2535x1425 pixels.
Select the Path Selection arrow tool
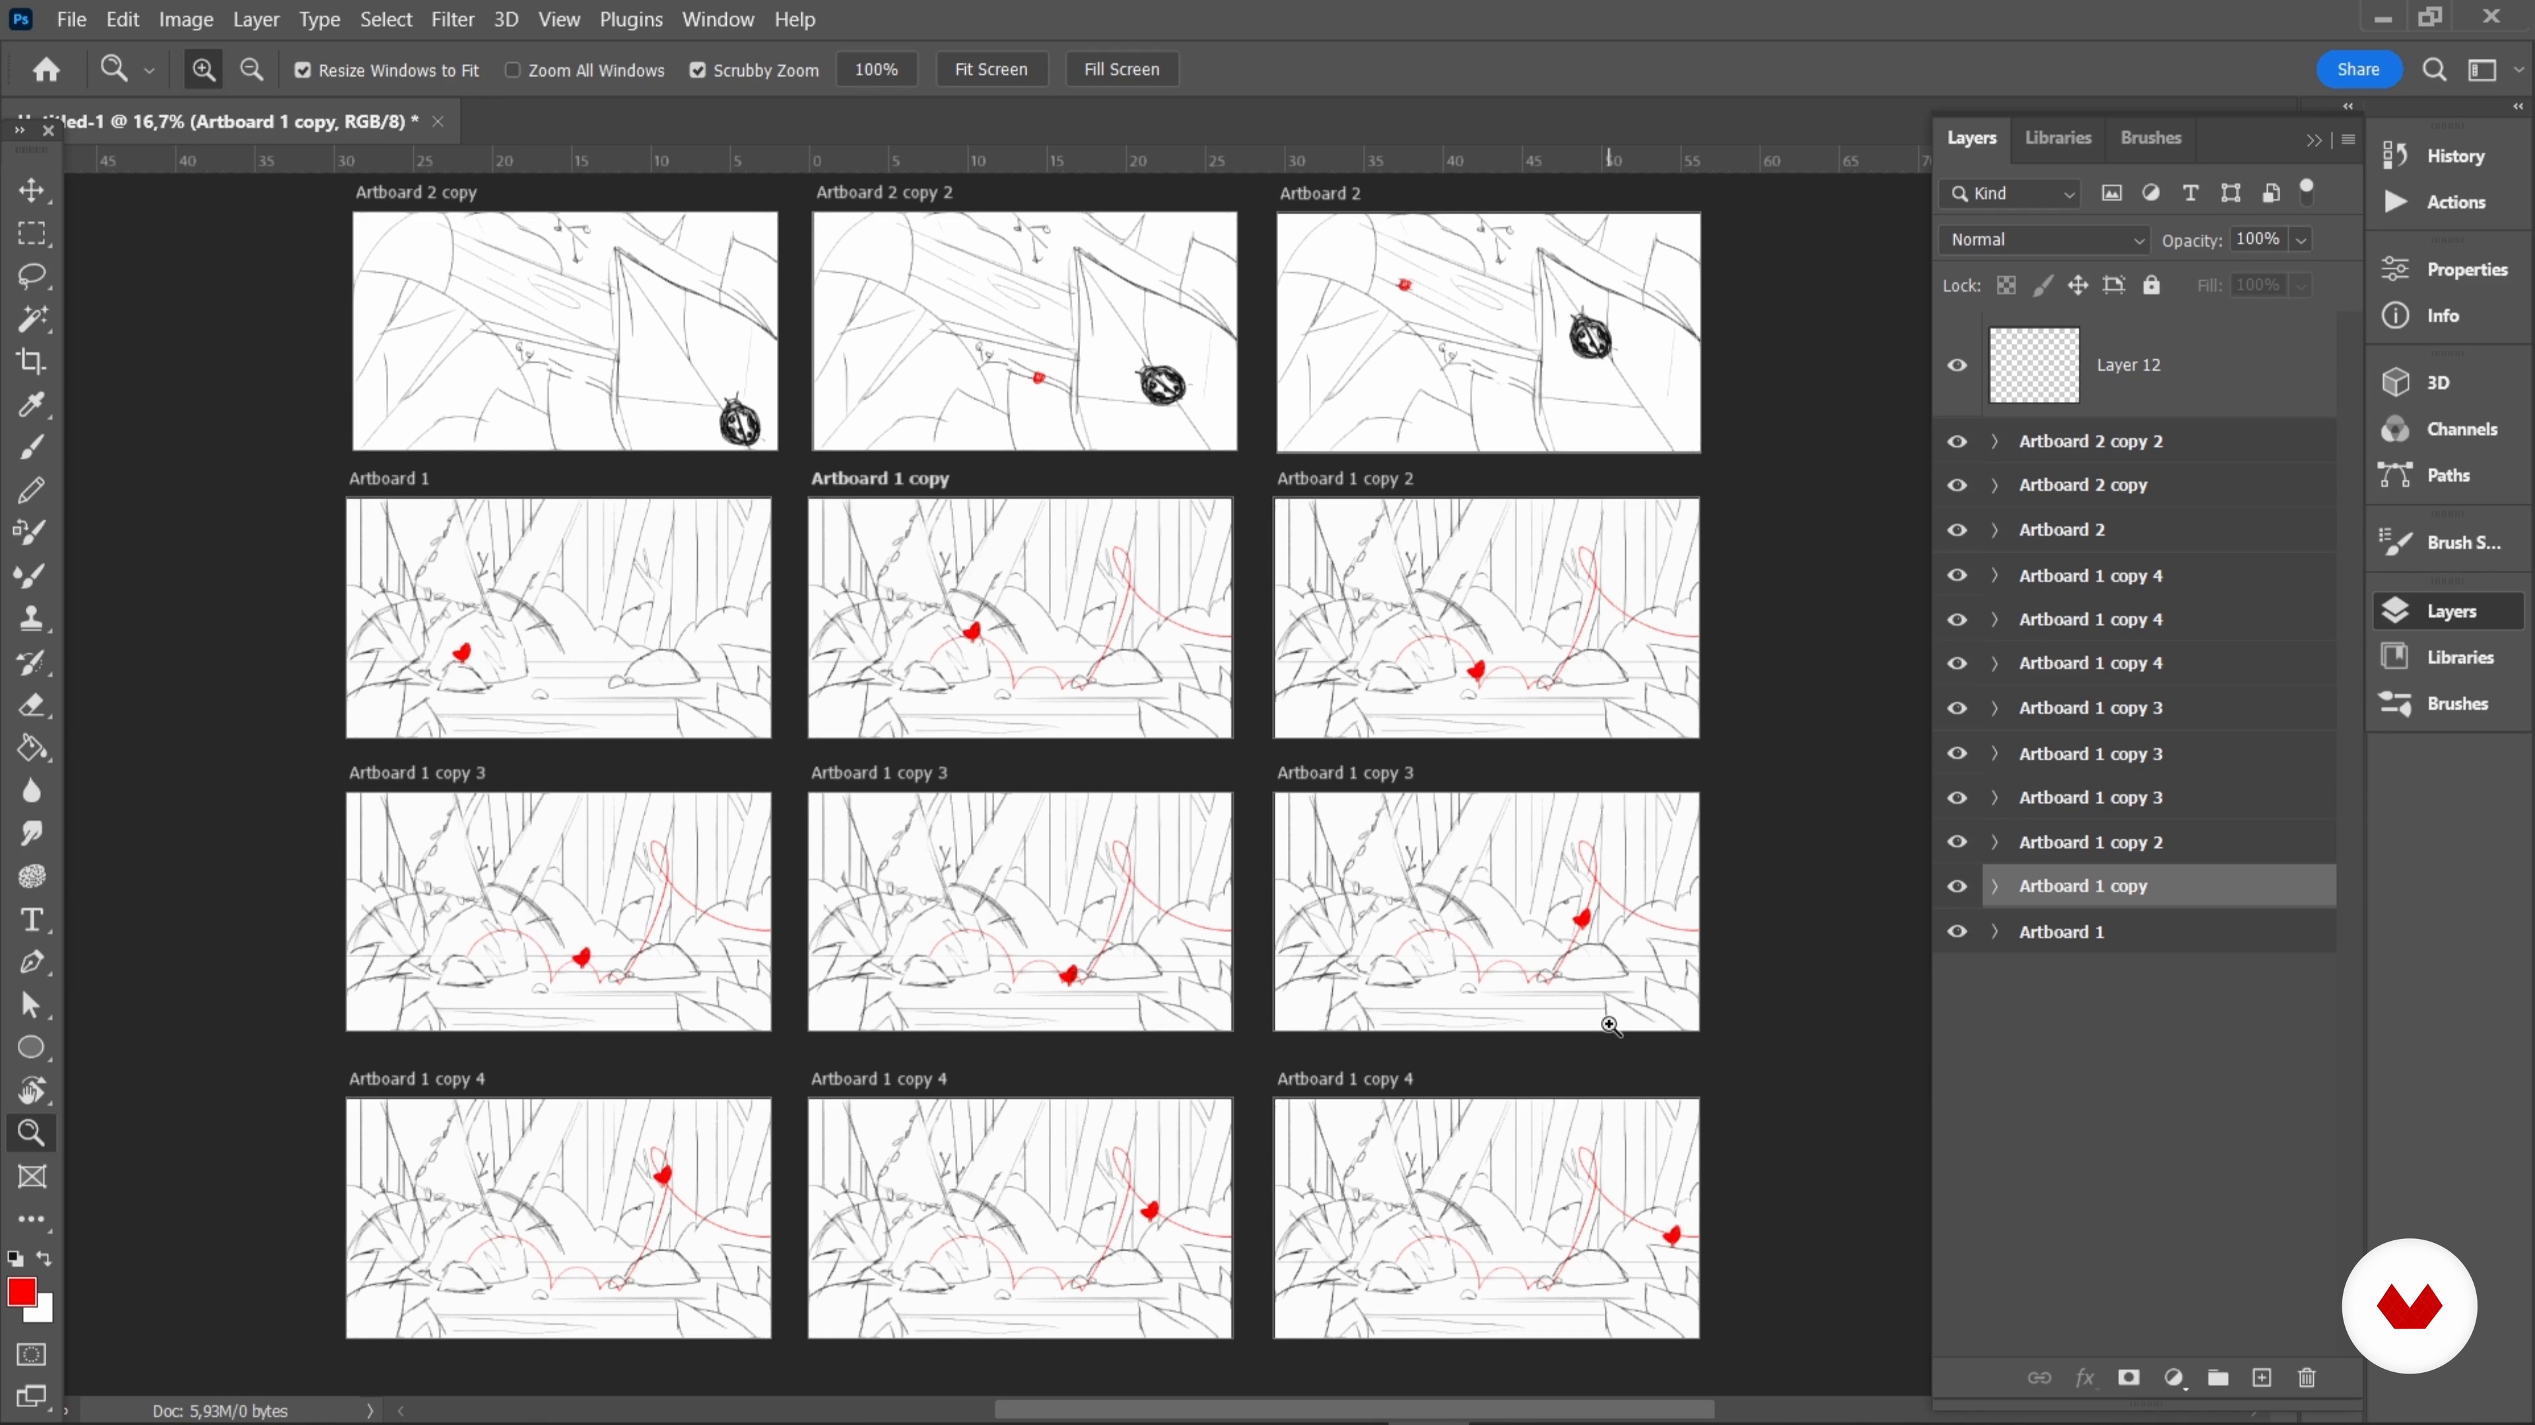tap(32, 1005)
